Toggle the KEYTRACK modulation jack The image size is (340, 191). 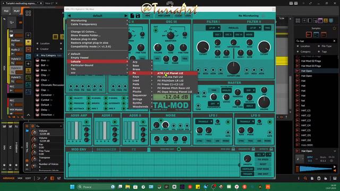71,108
